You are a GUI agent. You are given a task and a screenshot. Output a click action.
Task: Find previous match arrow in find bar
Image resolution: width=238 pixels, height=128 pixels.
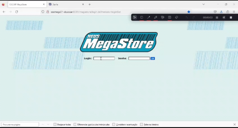pos(43,125)
